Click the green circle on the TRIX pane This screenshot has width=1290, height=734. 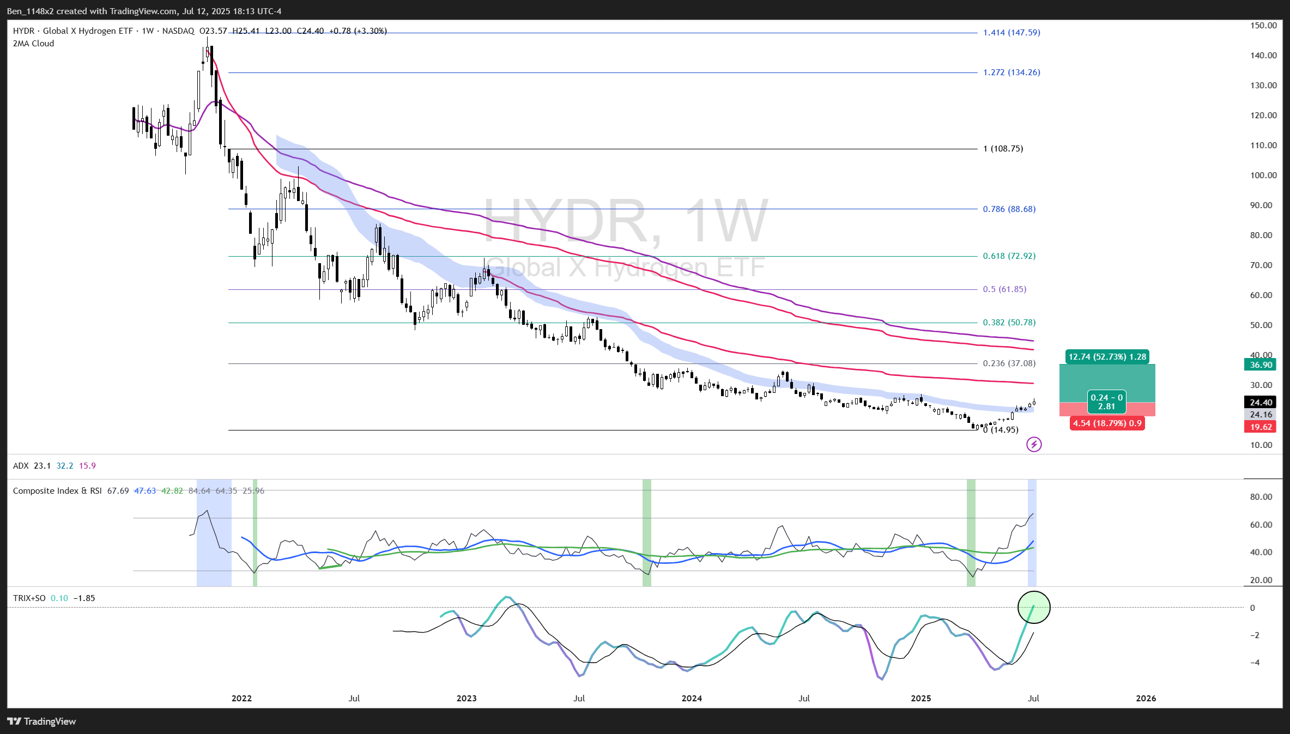(1033, 607)
